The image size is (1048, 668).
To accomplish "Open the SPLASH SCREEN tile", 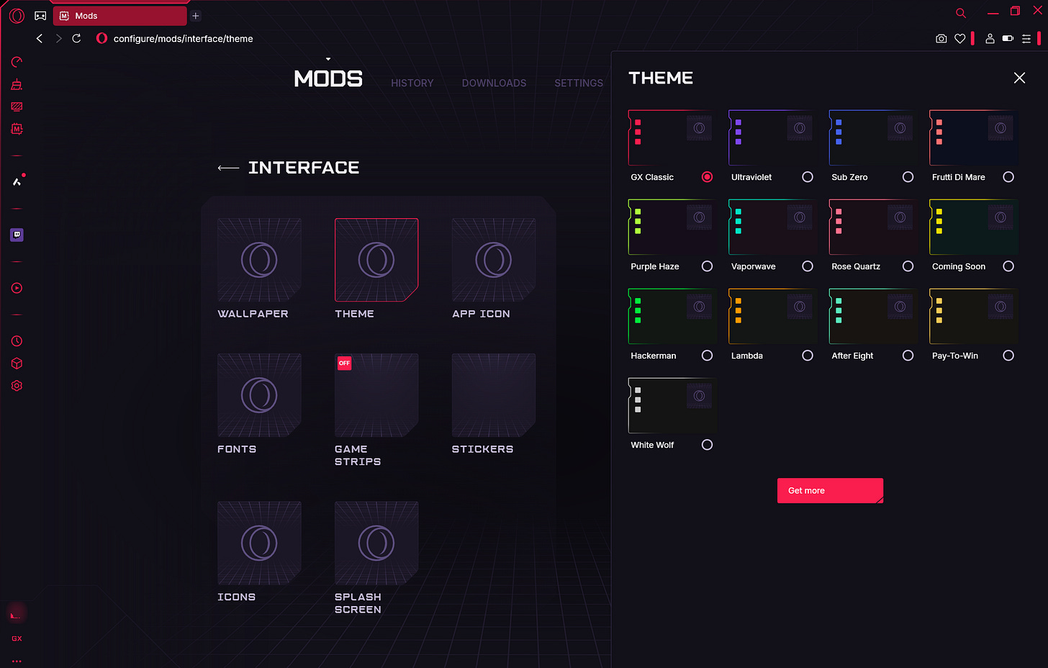I will coord(376,543).
